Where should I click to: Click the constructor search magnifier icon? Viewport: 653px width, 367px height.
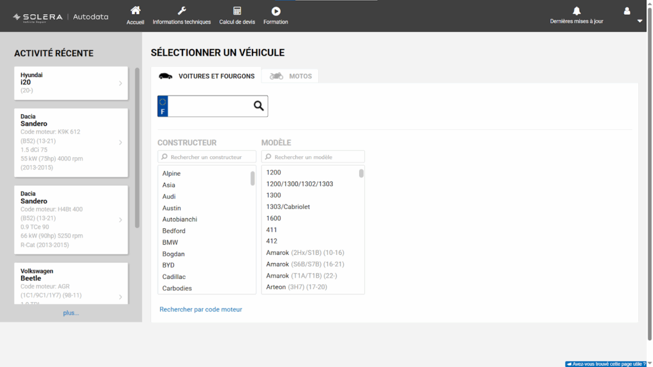coord(165,157)
